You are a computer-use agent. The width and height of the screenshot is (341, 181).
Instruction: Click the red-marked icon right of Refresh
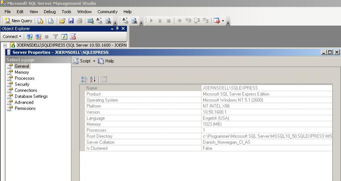(73, 37)
